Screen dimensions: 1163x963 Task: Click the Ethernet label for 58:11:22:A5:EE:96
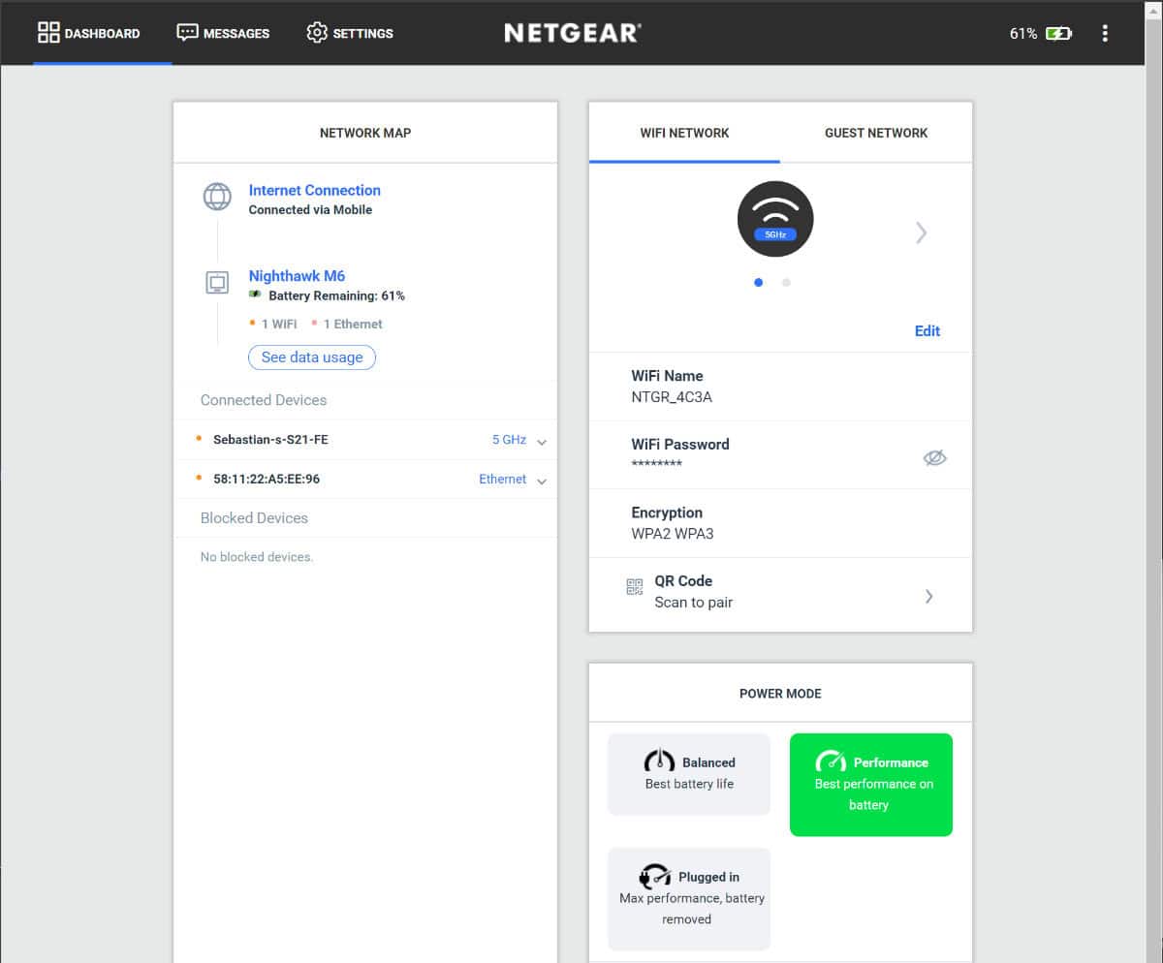[503, 479]
